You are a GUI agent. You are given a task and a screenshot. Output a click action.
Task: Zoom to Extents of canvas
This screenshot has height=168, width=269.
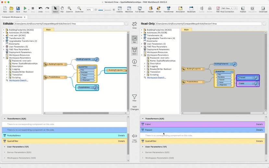[x=120, y=9]
